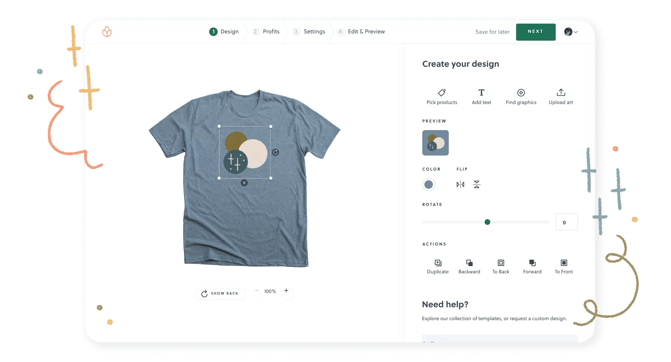Bring graphic Forward one layer
Image resolution: width=671 pixels, height=362 pixels.
pyautogui.click(x=532, y=266)
